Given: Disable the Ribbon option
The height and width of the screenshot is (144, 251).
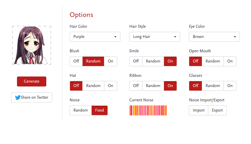Looking at the screenshot, I should click(136, 86).
